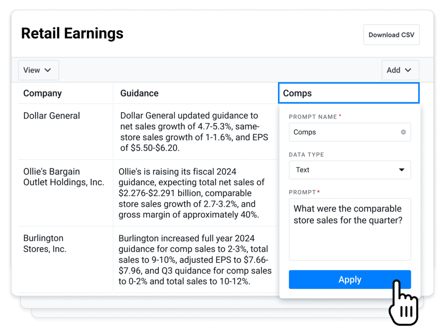Viewport: 445px width, 328px height.
Task: Click the Add dropdown arrow
Action: coord(408,70)
